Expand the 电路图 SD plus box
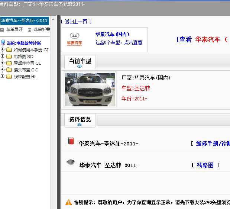This screenshot has width=230, height=209. [3, 56]
